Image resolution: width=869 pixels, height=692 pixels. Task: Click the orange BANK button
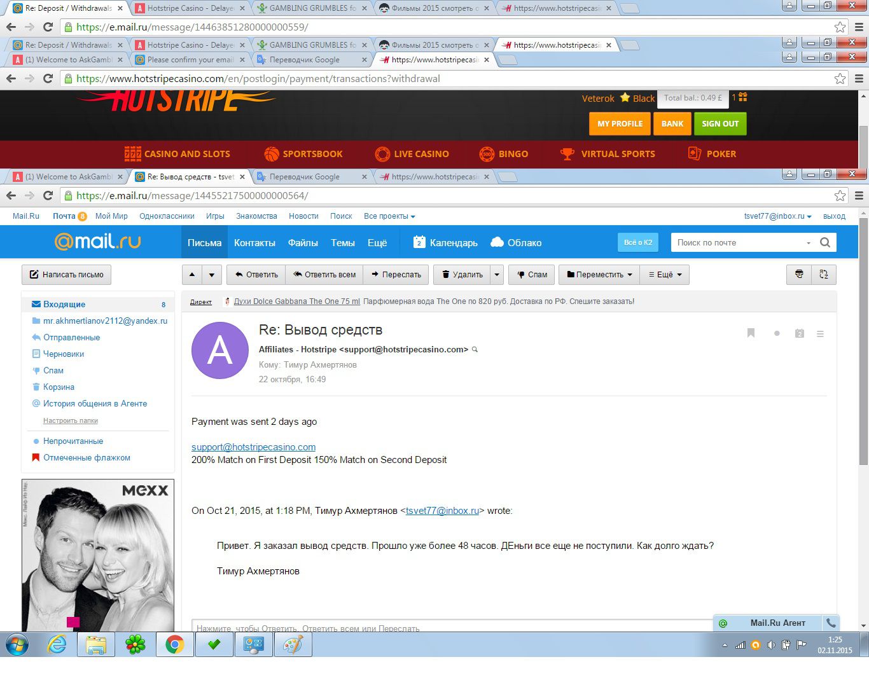(672, 123)
